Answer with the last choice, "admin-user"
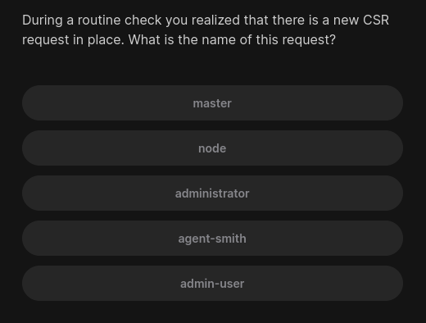Image resolution: width=426 pixels, height=323 pixels. (x=212, y=284)
